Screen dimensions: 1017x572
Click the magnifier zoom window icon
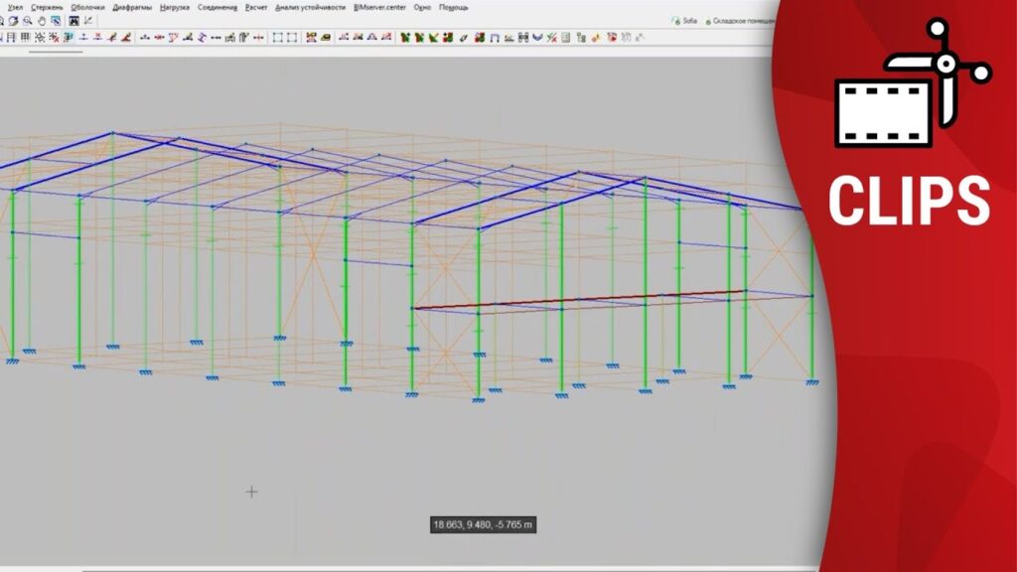(x=27, y=21)
